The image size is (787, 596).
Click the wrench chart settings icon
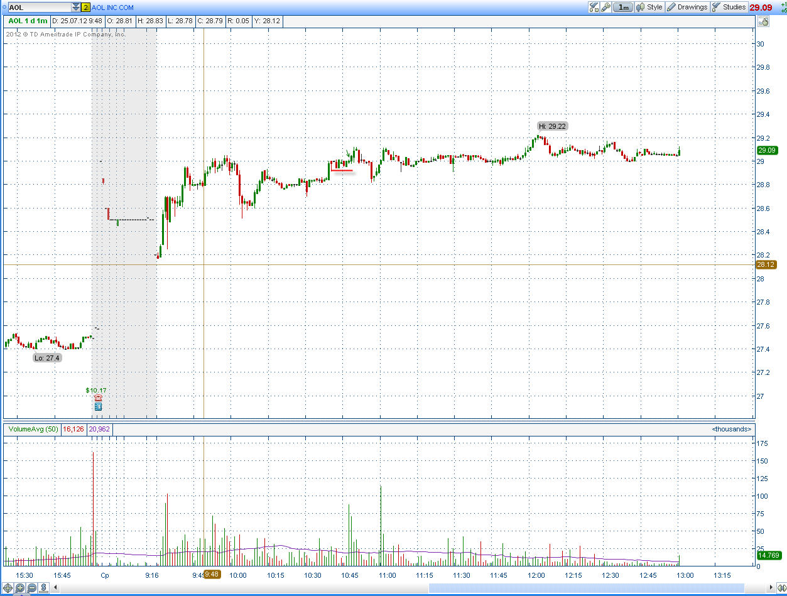pyautogui.click(x=605, y=8)
